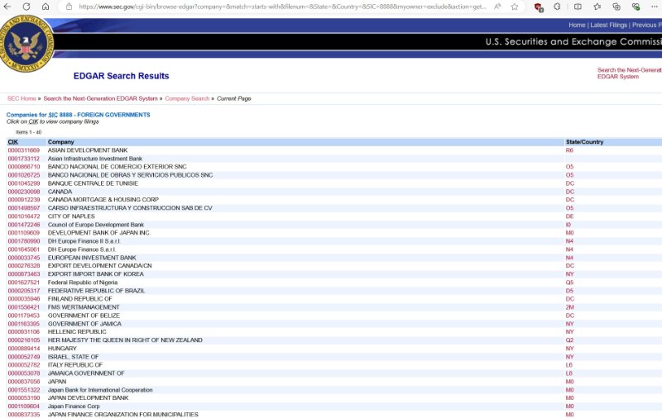Screen dimensions: 662x418
Task: Click the CIK column header
Action: (x=12, y=142)
